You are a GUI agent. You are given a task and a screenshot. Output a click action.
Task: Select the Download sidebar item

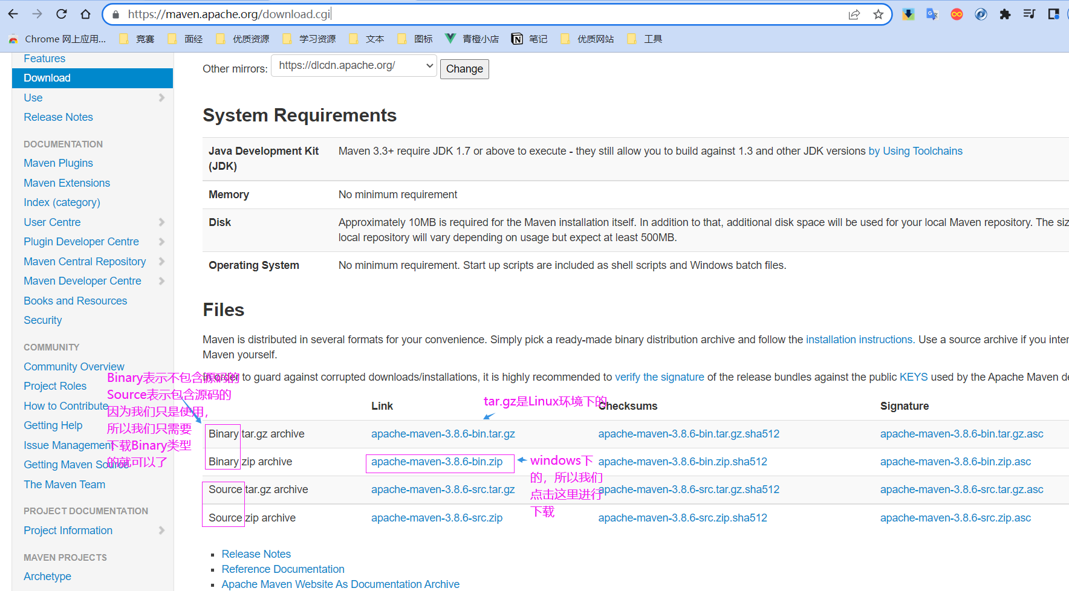pos(47,77)
